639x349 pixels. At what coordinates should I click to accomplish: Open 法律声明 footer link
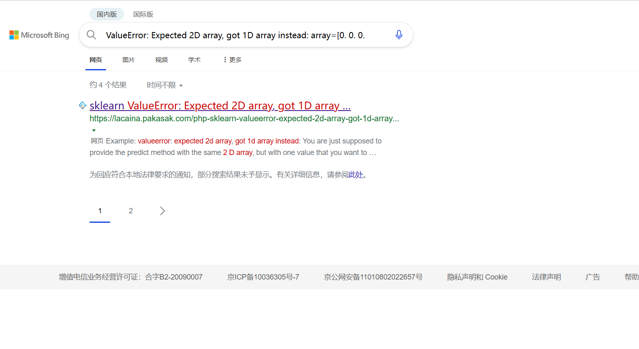(546, 277)
